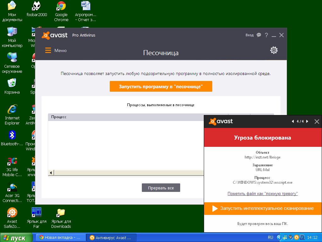Click the network connection tray icon
This screenshot has width=322, height=242.
[x=285, y=238]
